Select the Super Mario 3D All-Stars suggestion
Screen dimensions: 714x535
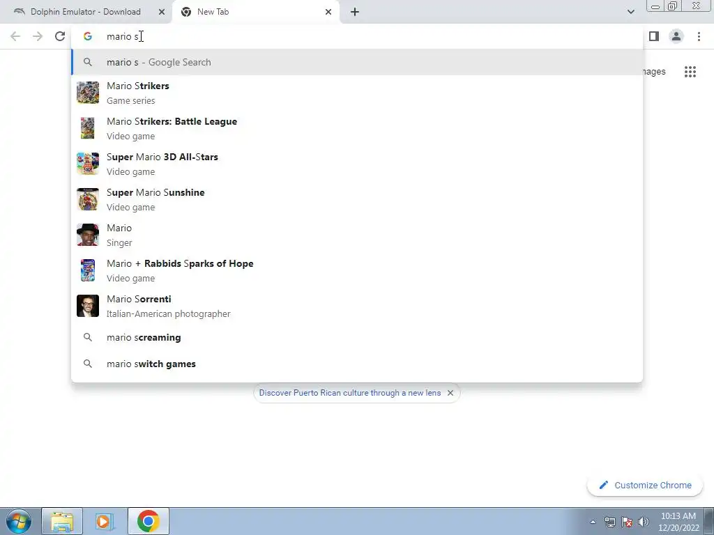(x=357, y=164)
